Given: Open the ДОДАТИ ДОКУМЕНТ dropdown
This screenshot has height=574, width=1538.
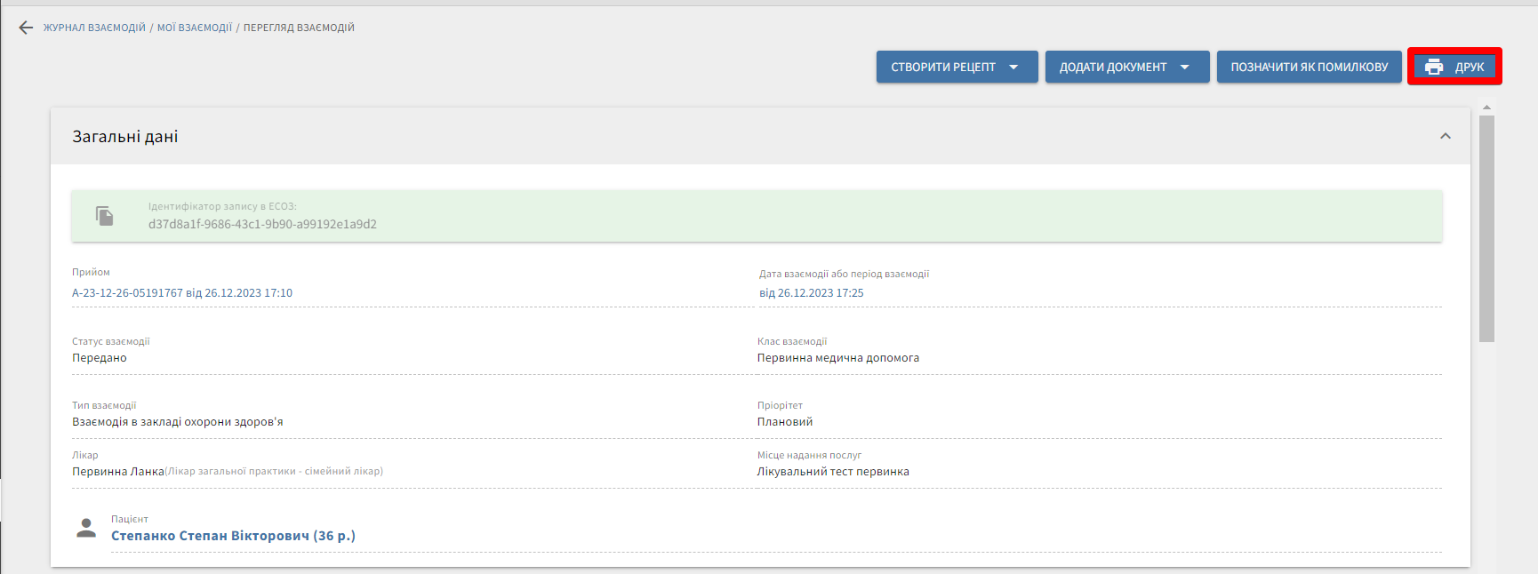Looking at the screenshot, I should click(1126, 67).
